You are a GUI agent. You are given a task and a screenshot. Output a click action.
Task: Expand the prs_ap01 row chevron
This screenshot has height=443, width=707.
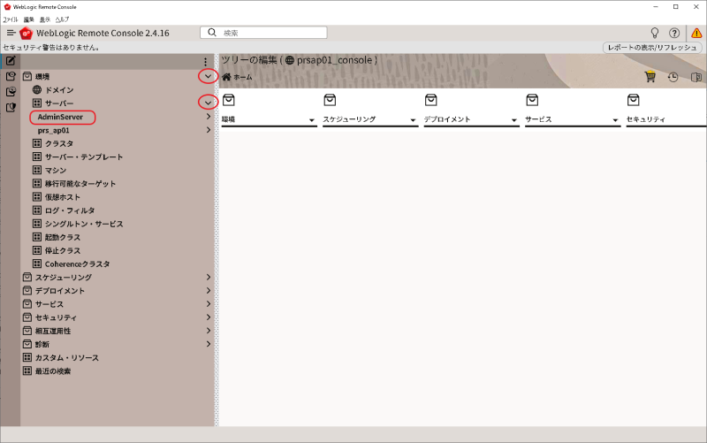pyautogui.click(x=209, y=130)
